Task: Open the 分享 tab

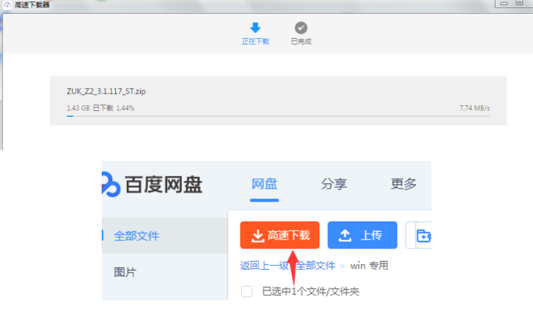Action: click(334, 184)
